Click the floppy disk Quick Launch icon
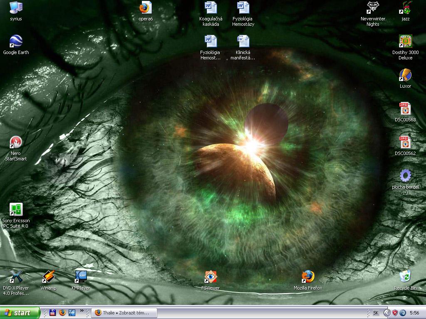The width and height of the screenshot is (426, 319). click(x=53, y=313)
